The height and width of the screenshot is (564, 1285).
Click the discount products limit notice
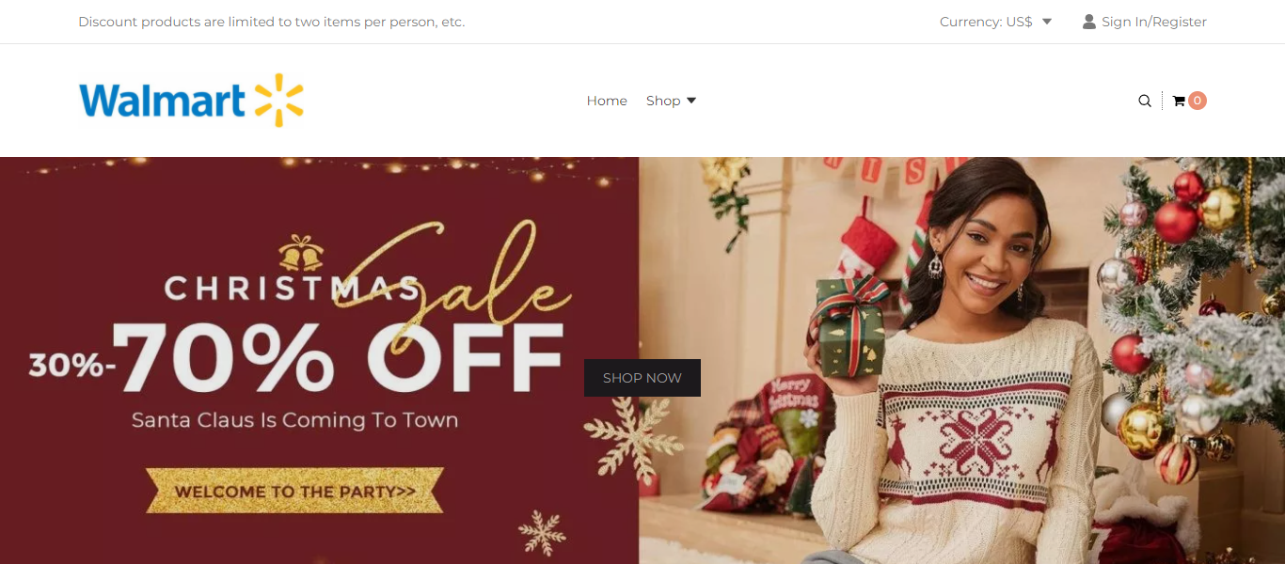point(272,22)
